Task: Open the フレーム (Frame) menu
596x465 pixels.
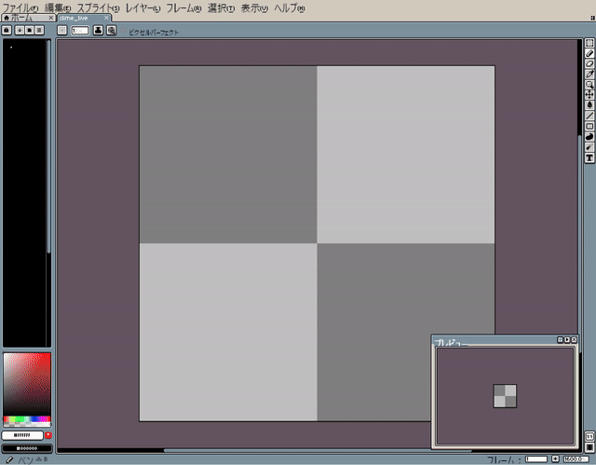Action: point(183,8)
